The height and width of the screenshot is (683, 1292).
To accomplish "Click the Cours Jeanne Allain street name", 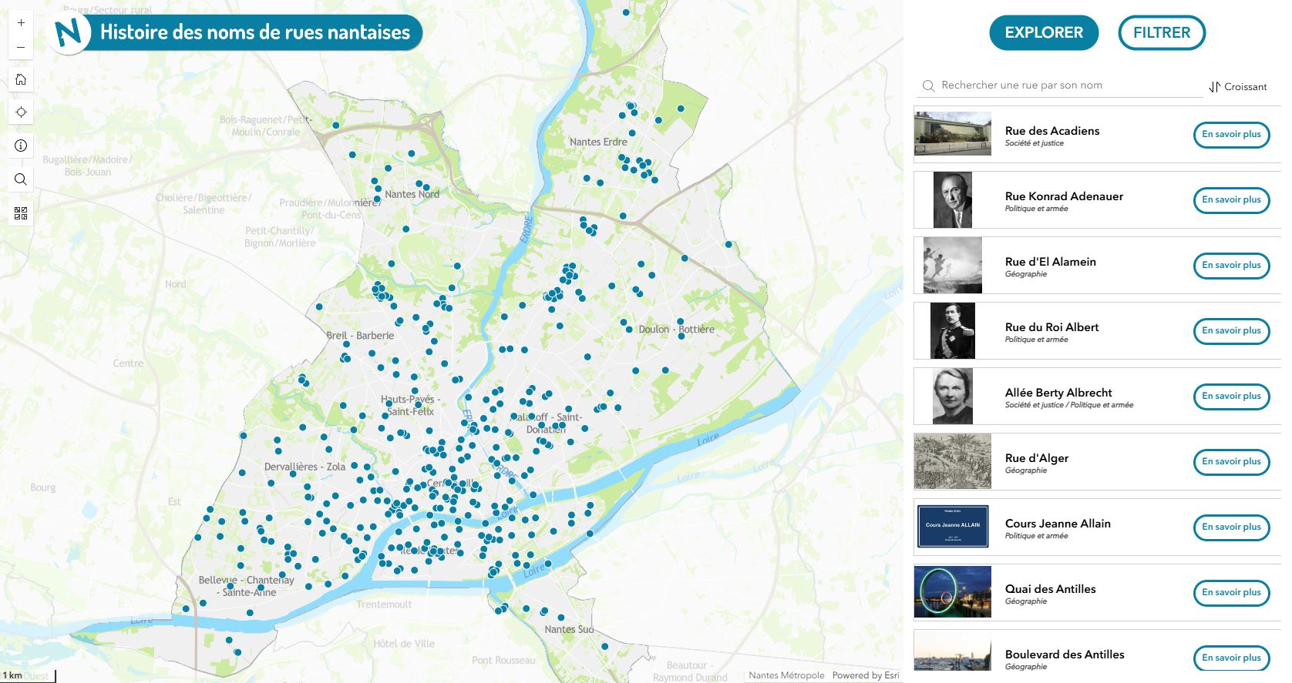I will [1058, 524].
